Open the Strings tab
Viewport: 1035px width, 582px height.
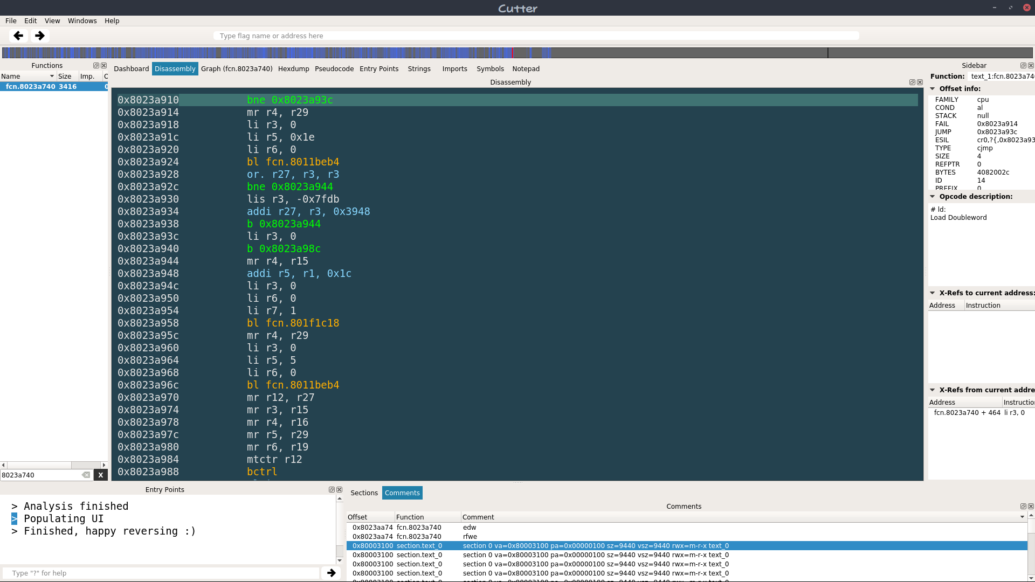click(x=419, y=69)
